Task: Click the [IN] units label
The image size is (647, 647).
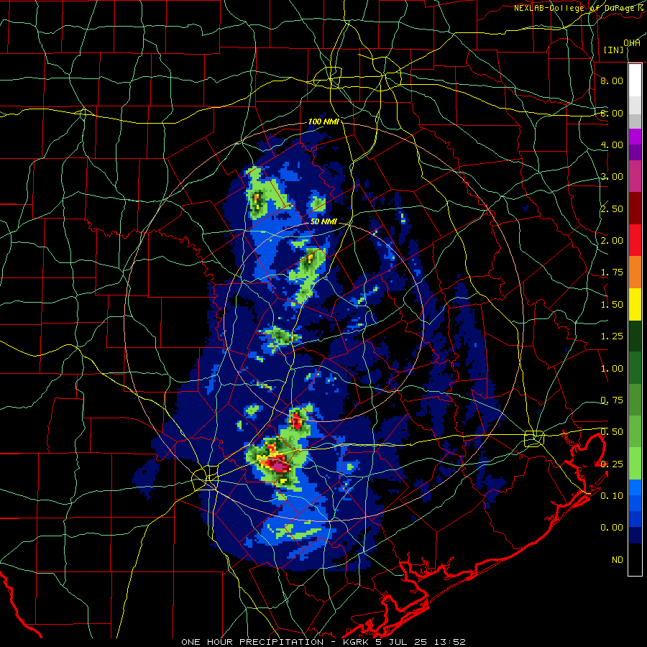Action: [613, 50]
